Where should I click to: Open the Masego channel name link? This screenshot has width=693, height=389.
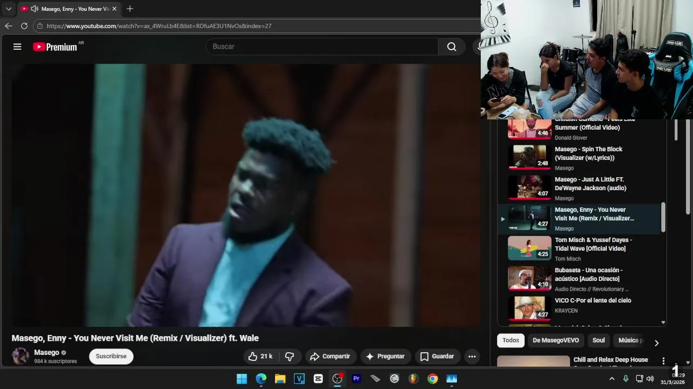click(47, 352)
